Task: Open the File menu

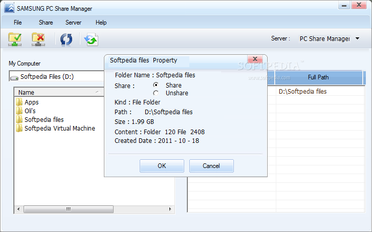Action: 18,23
